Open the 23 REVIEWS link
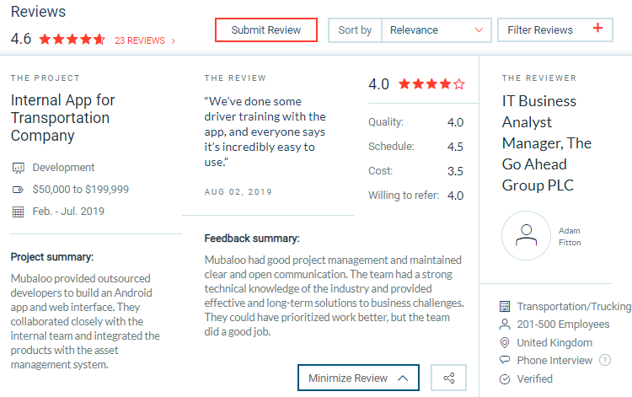632x397 pixels. [x=144, y=40]
